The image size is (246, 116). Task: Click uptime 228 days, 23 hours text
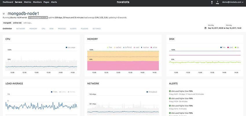66,18
